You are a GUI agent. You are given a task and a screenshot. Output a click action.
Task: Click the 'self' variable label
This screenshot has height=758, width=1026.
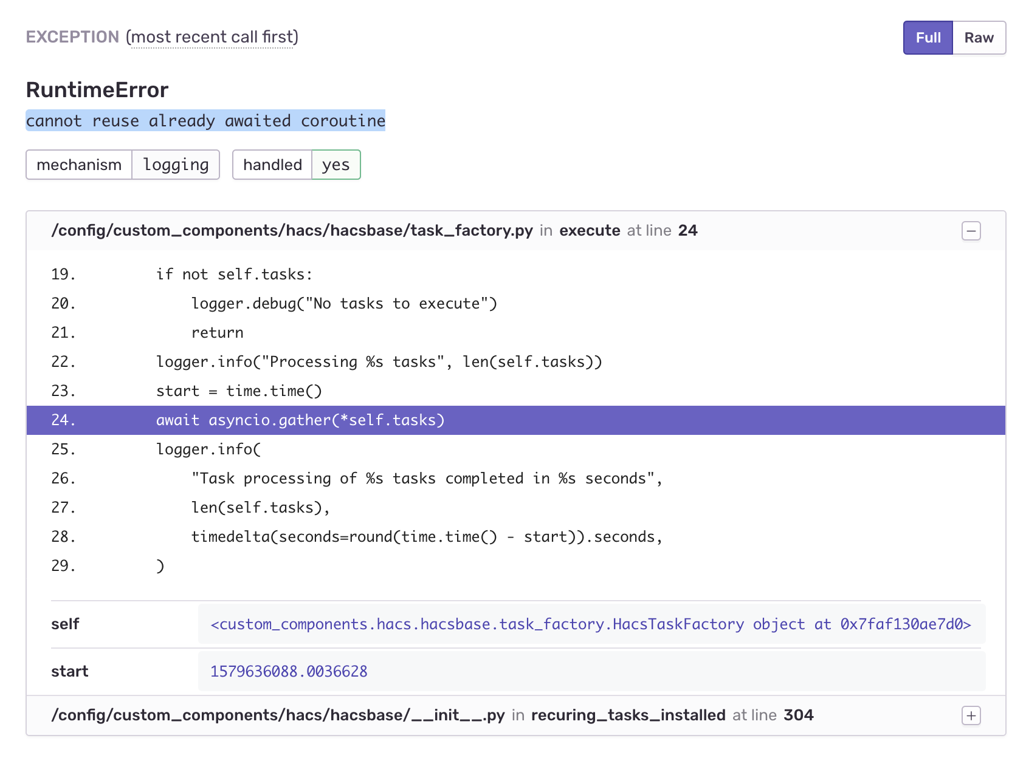[65, 624]
